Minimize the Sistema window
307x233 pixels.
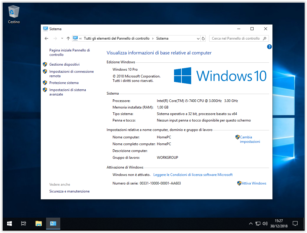pyautogui.click(x=239, y=29)
